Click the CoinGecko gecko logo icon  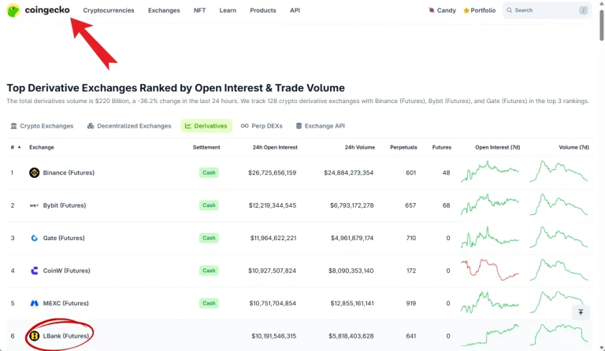click(13, 10)
